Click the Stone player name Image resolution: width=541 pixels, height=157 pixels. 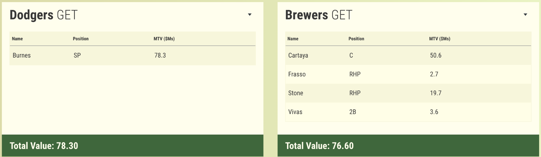295,93
